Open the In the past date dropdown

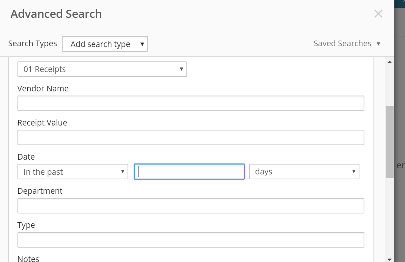[x=72, y=172]
